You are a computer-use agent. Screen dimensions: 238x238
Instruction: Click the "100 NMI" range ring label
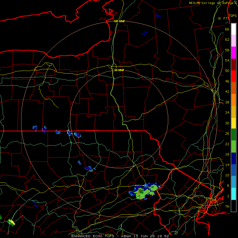(x=119, y=21)
